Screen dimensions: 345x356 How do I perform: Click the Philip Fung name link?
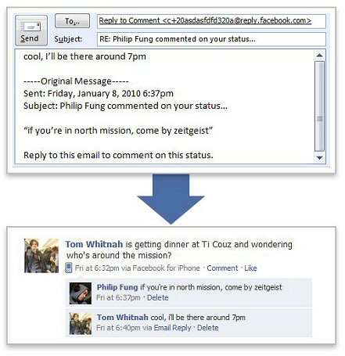click(117, 287)
